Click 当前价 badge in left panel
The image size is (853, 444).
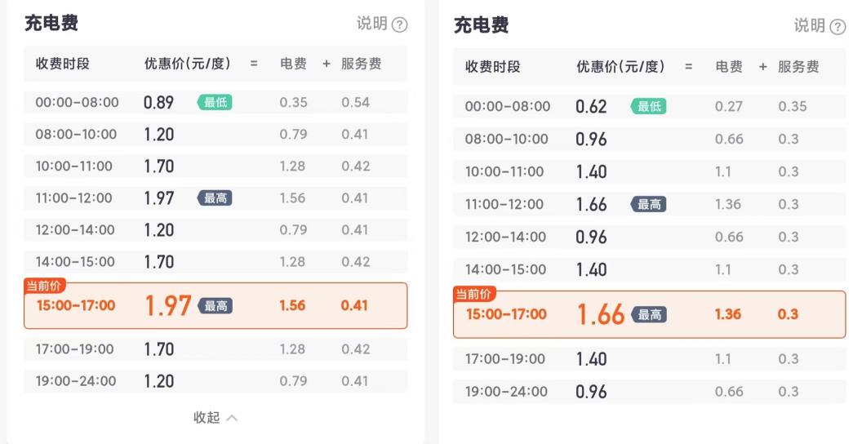pyautogui.click(x=45, y=286)
